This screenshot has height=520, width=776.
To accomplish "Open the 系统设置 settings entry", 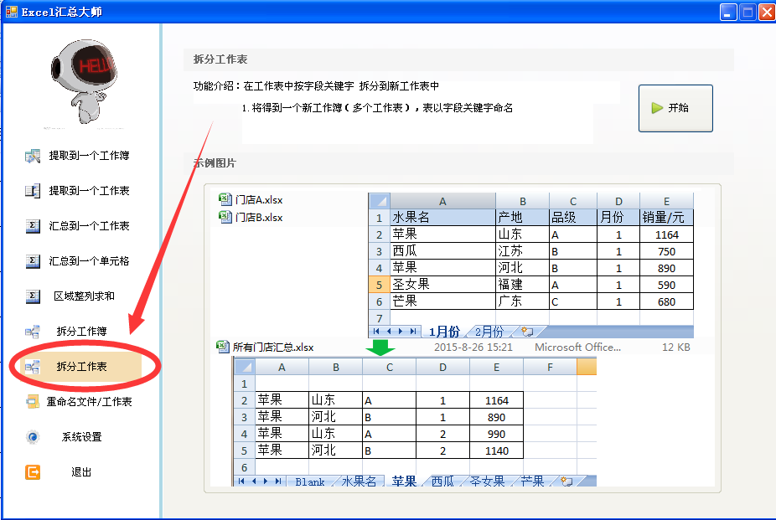I will [81, 437].
